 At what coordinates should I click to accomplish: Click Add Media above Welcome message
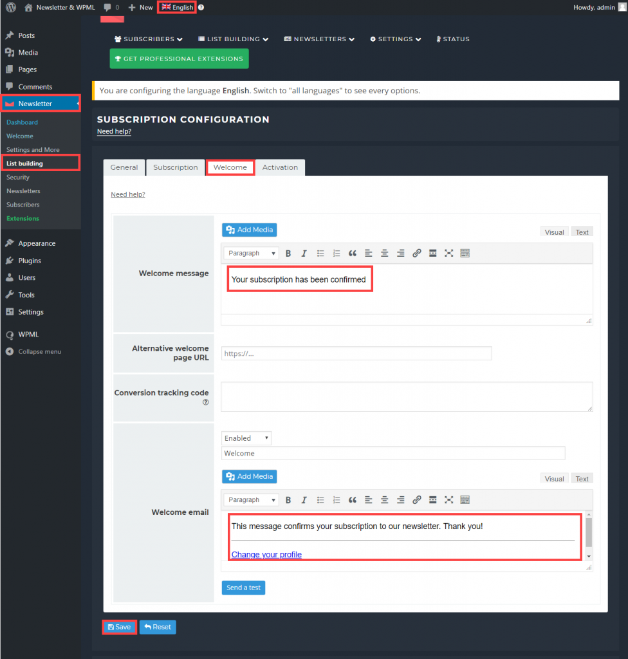249,230
